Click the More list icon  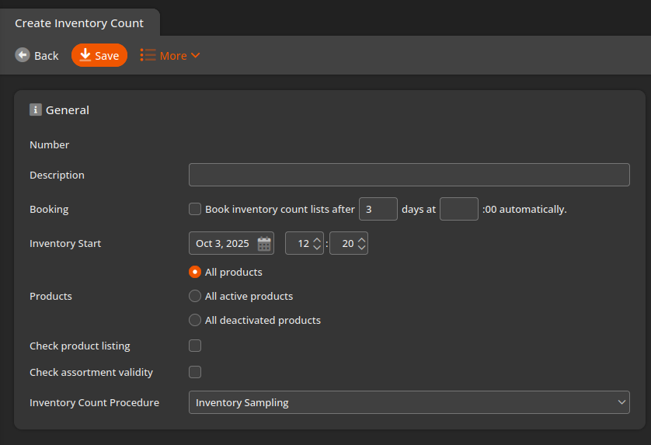coord(148,55)
